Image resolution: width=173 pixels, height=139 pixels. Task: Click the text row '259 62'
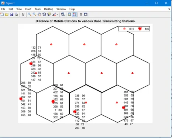(80, 107)
